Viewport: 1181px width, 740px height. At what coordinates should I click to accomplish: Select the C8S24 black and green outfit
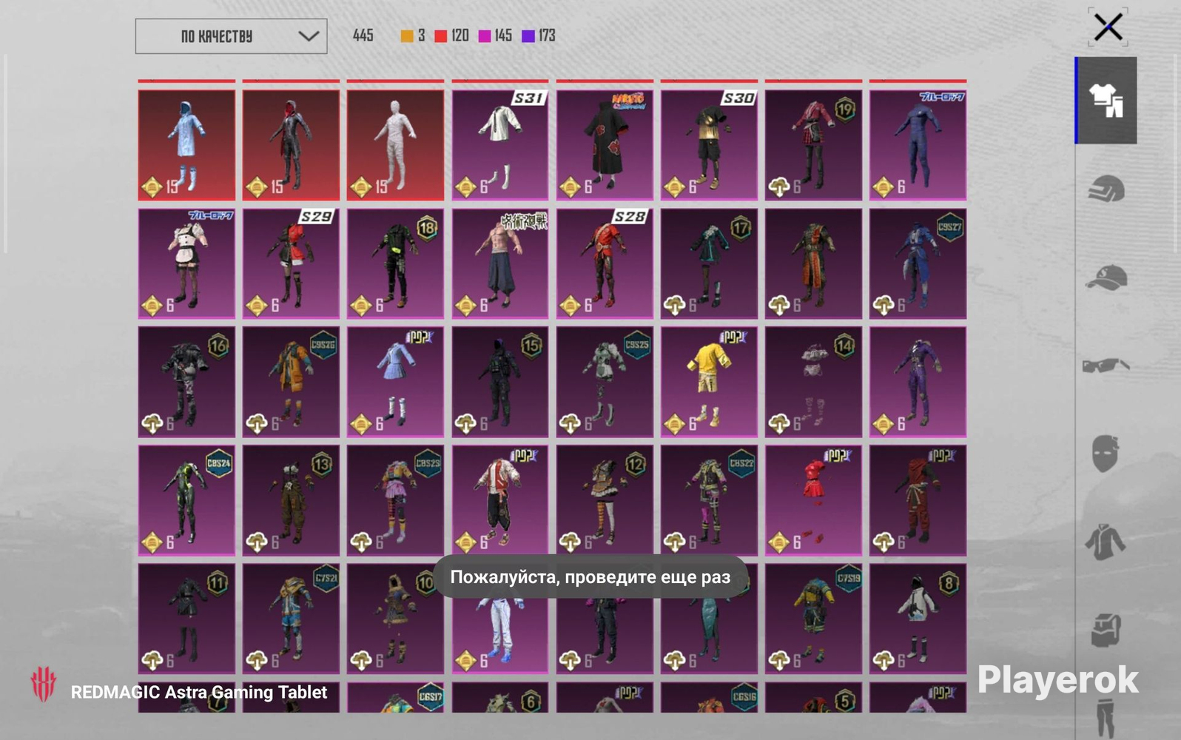186,500
